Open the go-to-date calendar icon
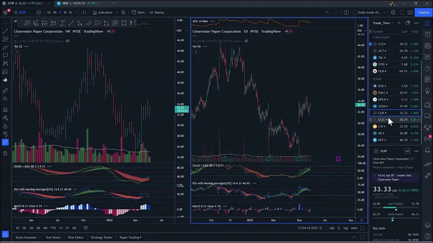The image size is (433, 243). click(x=86, y=228)
